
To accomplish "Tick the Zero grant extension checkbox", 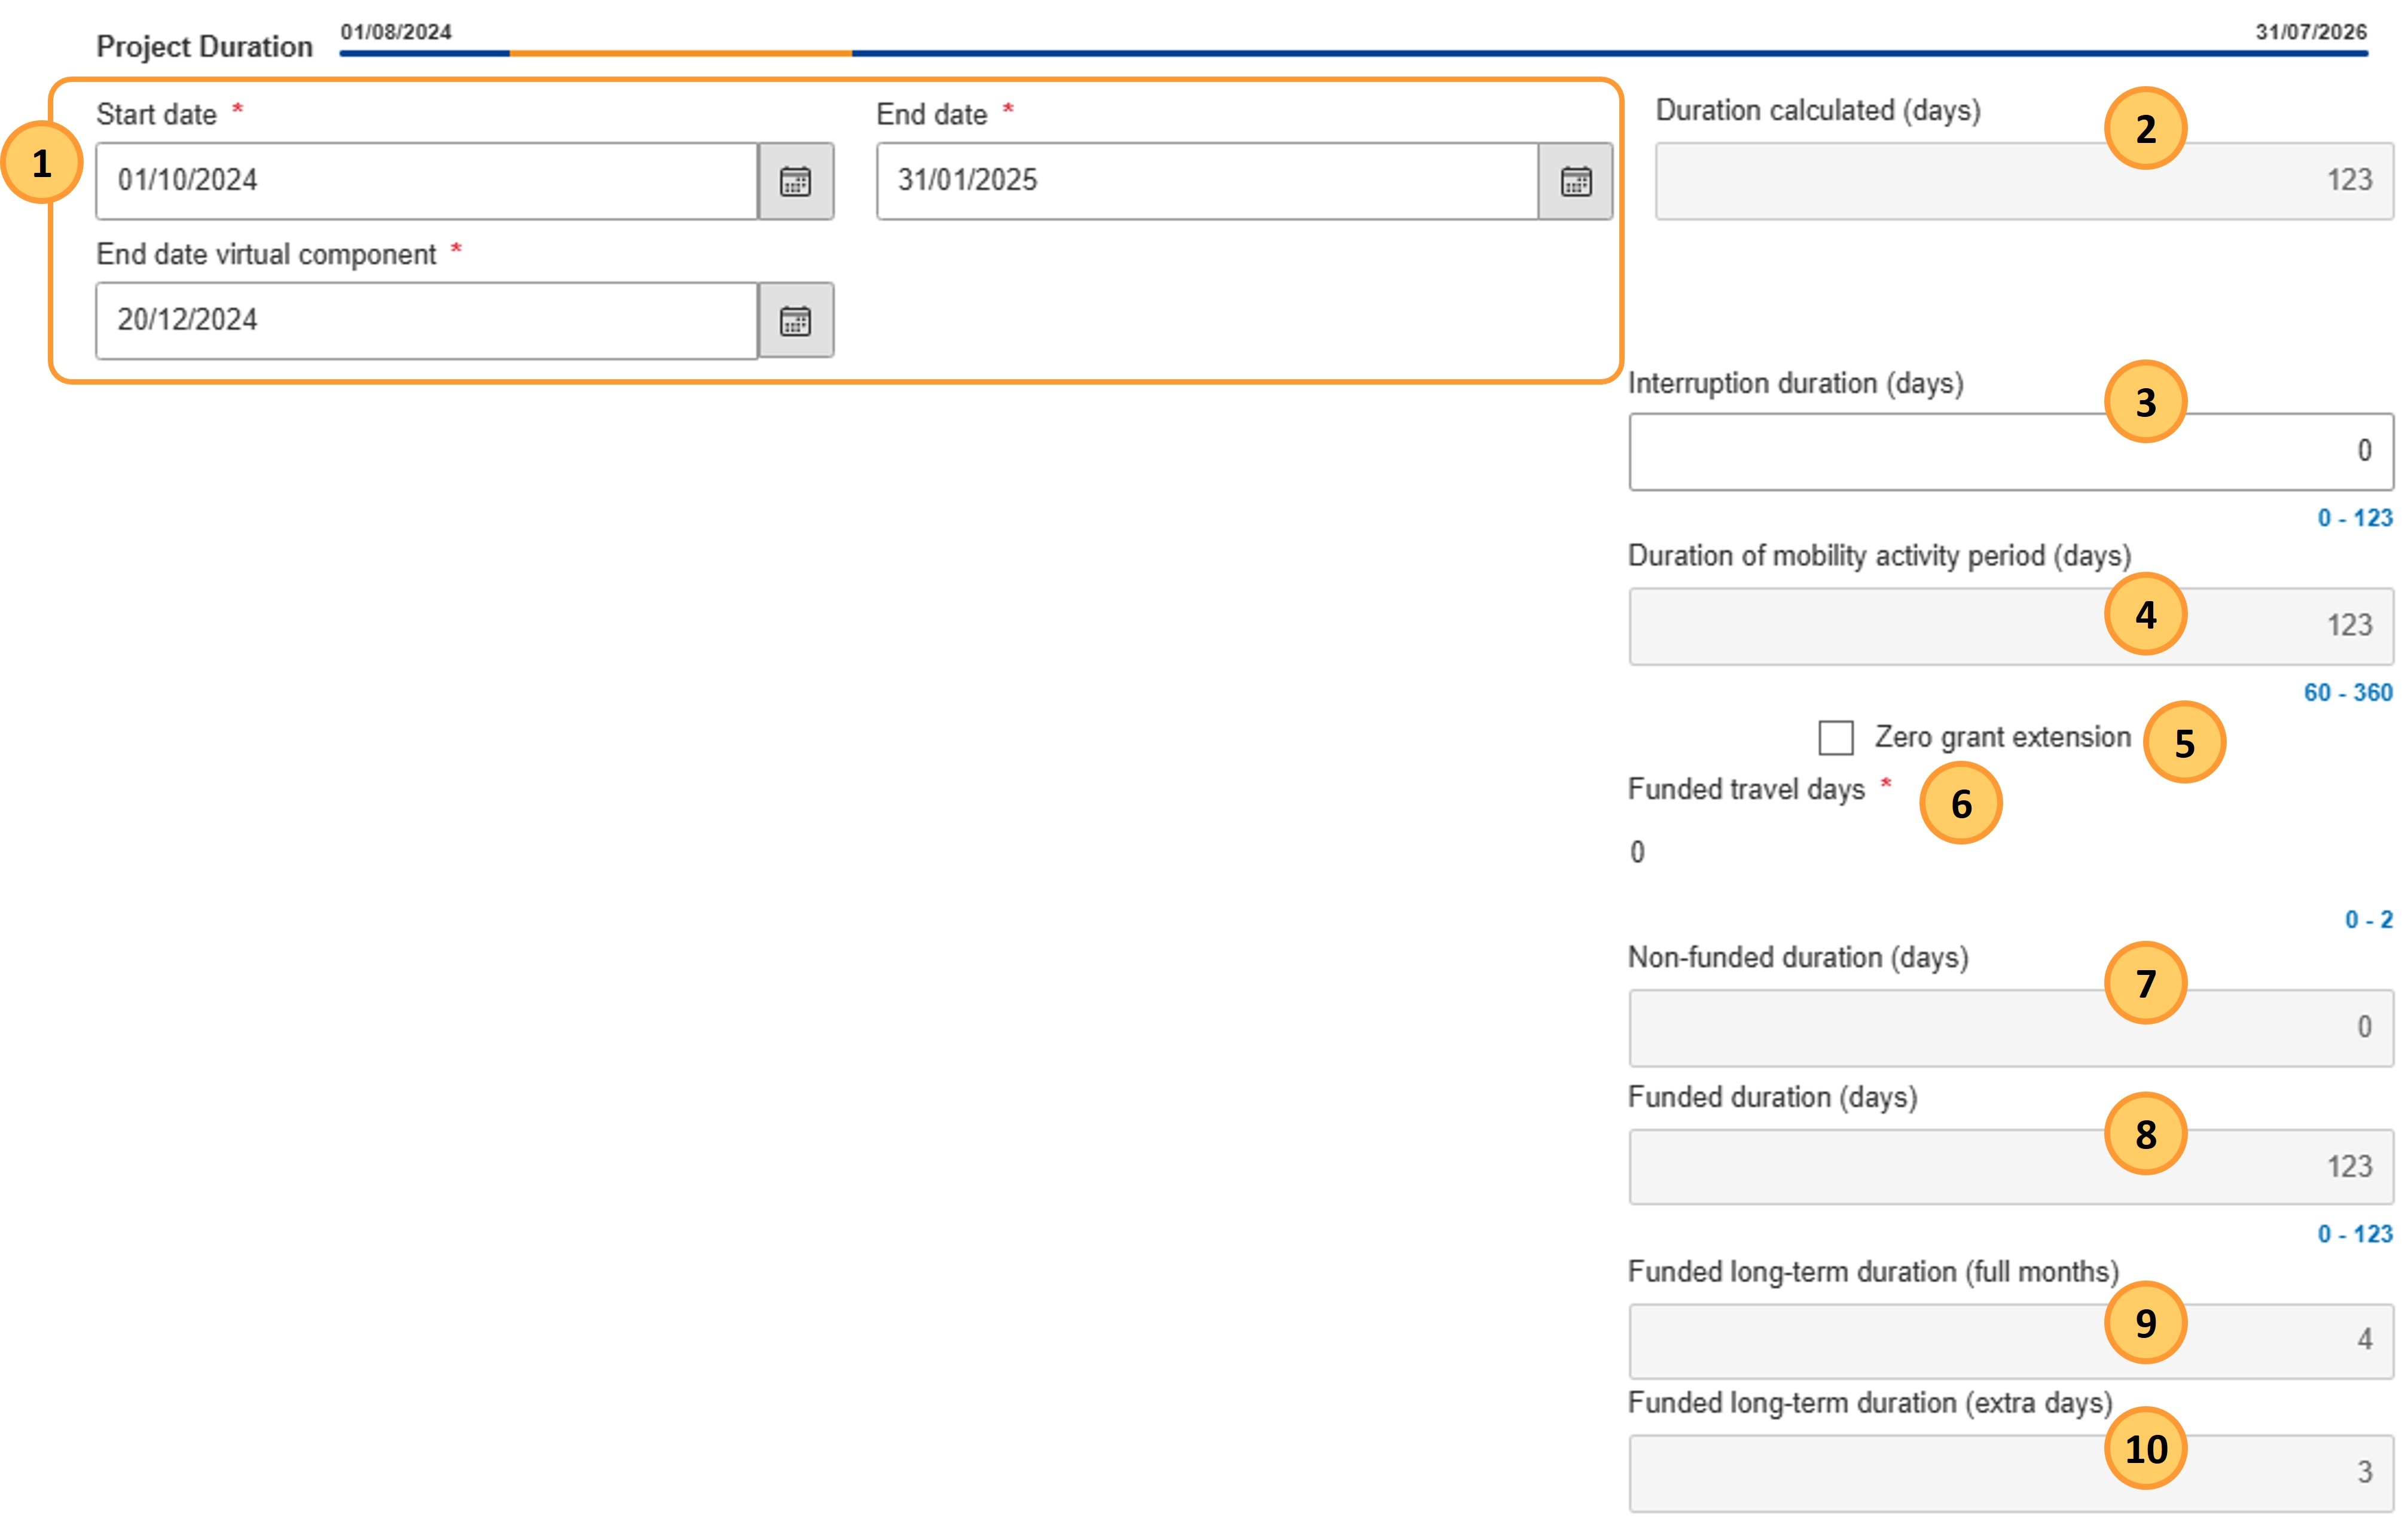I will pyautogui.click(x=1836, y=738).
